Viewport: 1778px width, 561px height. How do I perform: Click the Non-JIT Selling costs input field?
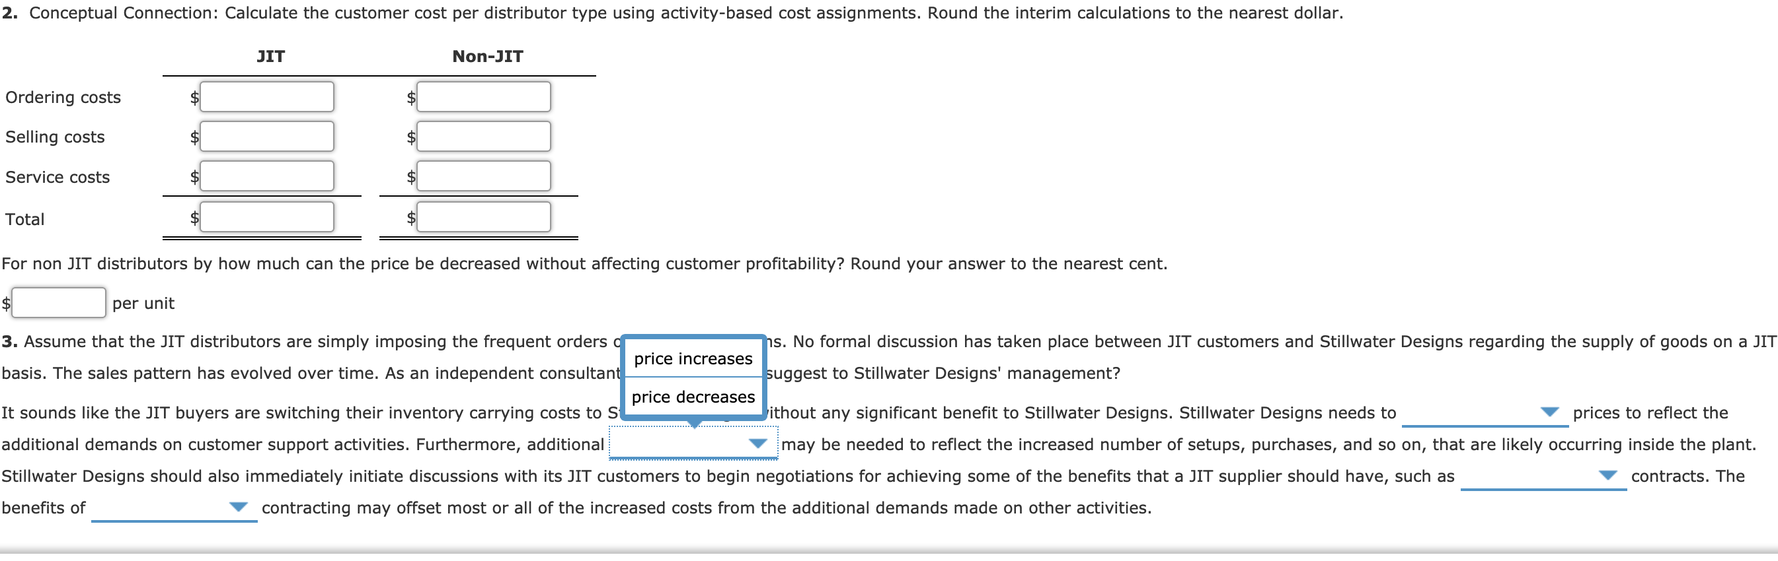point(483,136)
